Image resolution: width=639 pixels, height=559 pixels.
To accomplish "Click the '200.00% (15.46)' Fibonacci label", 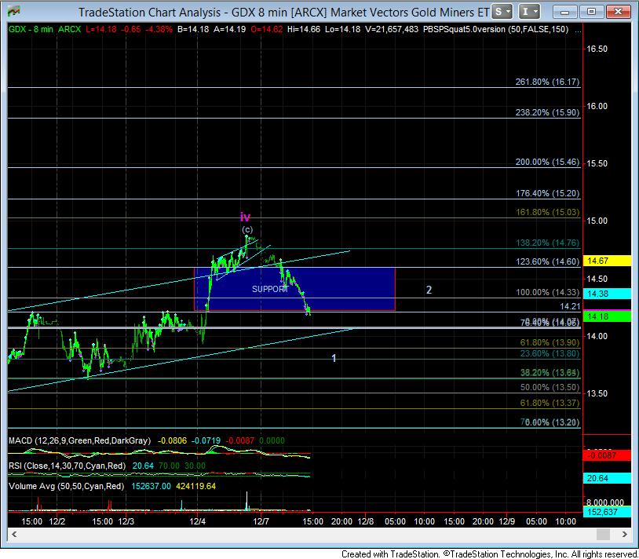I will (547, 163).
